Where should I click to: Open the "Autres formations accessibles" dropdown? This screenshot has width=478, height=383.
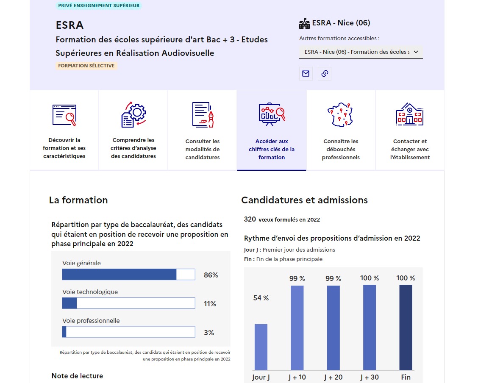click(x=361, y=52)
